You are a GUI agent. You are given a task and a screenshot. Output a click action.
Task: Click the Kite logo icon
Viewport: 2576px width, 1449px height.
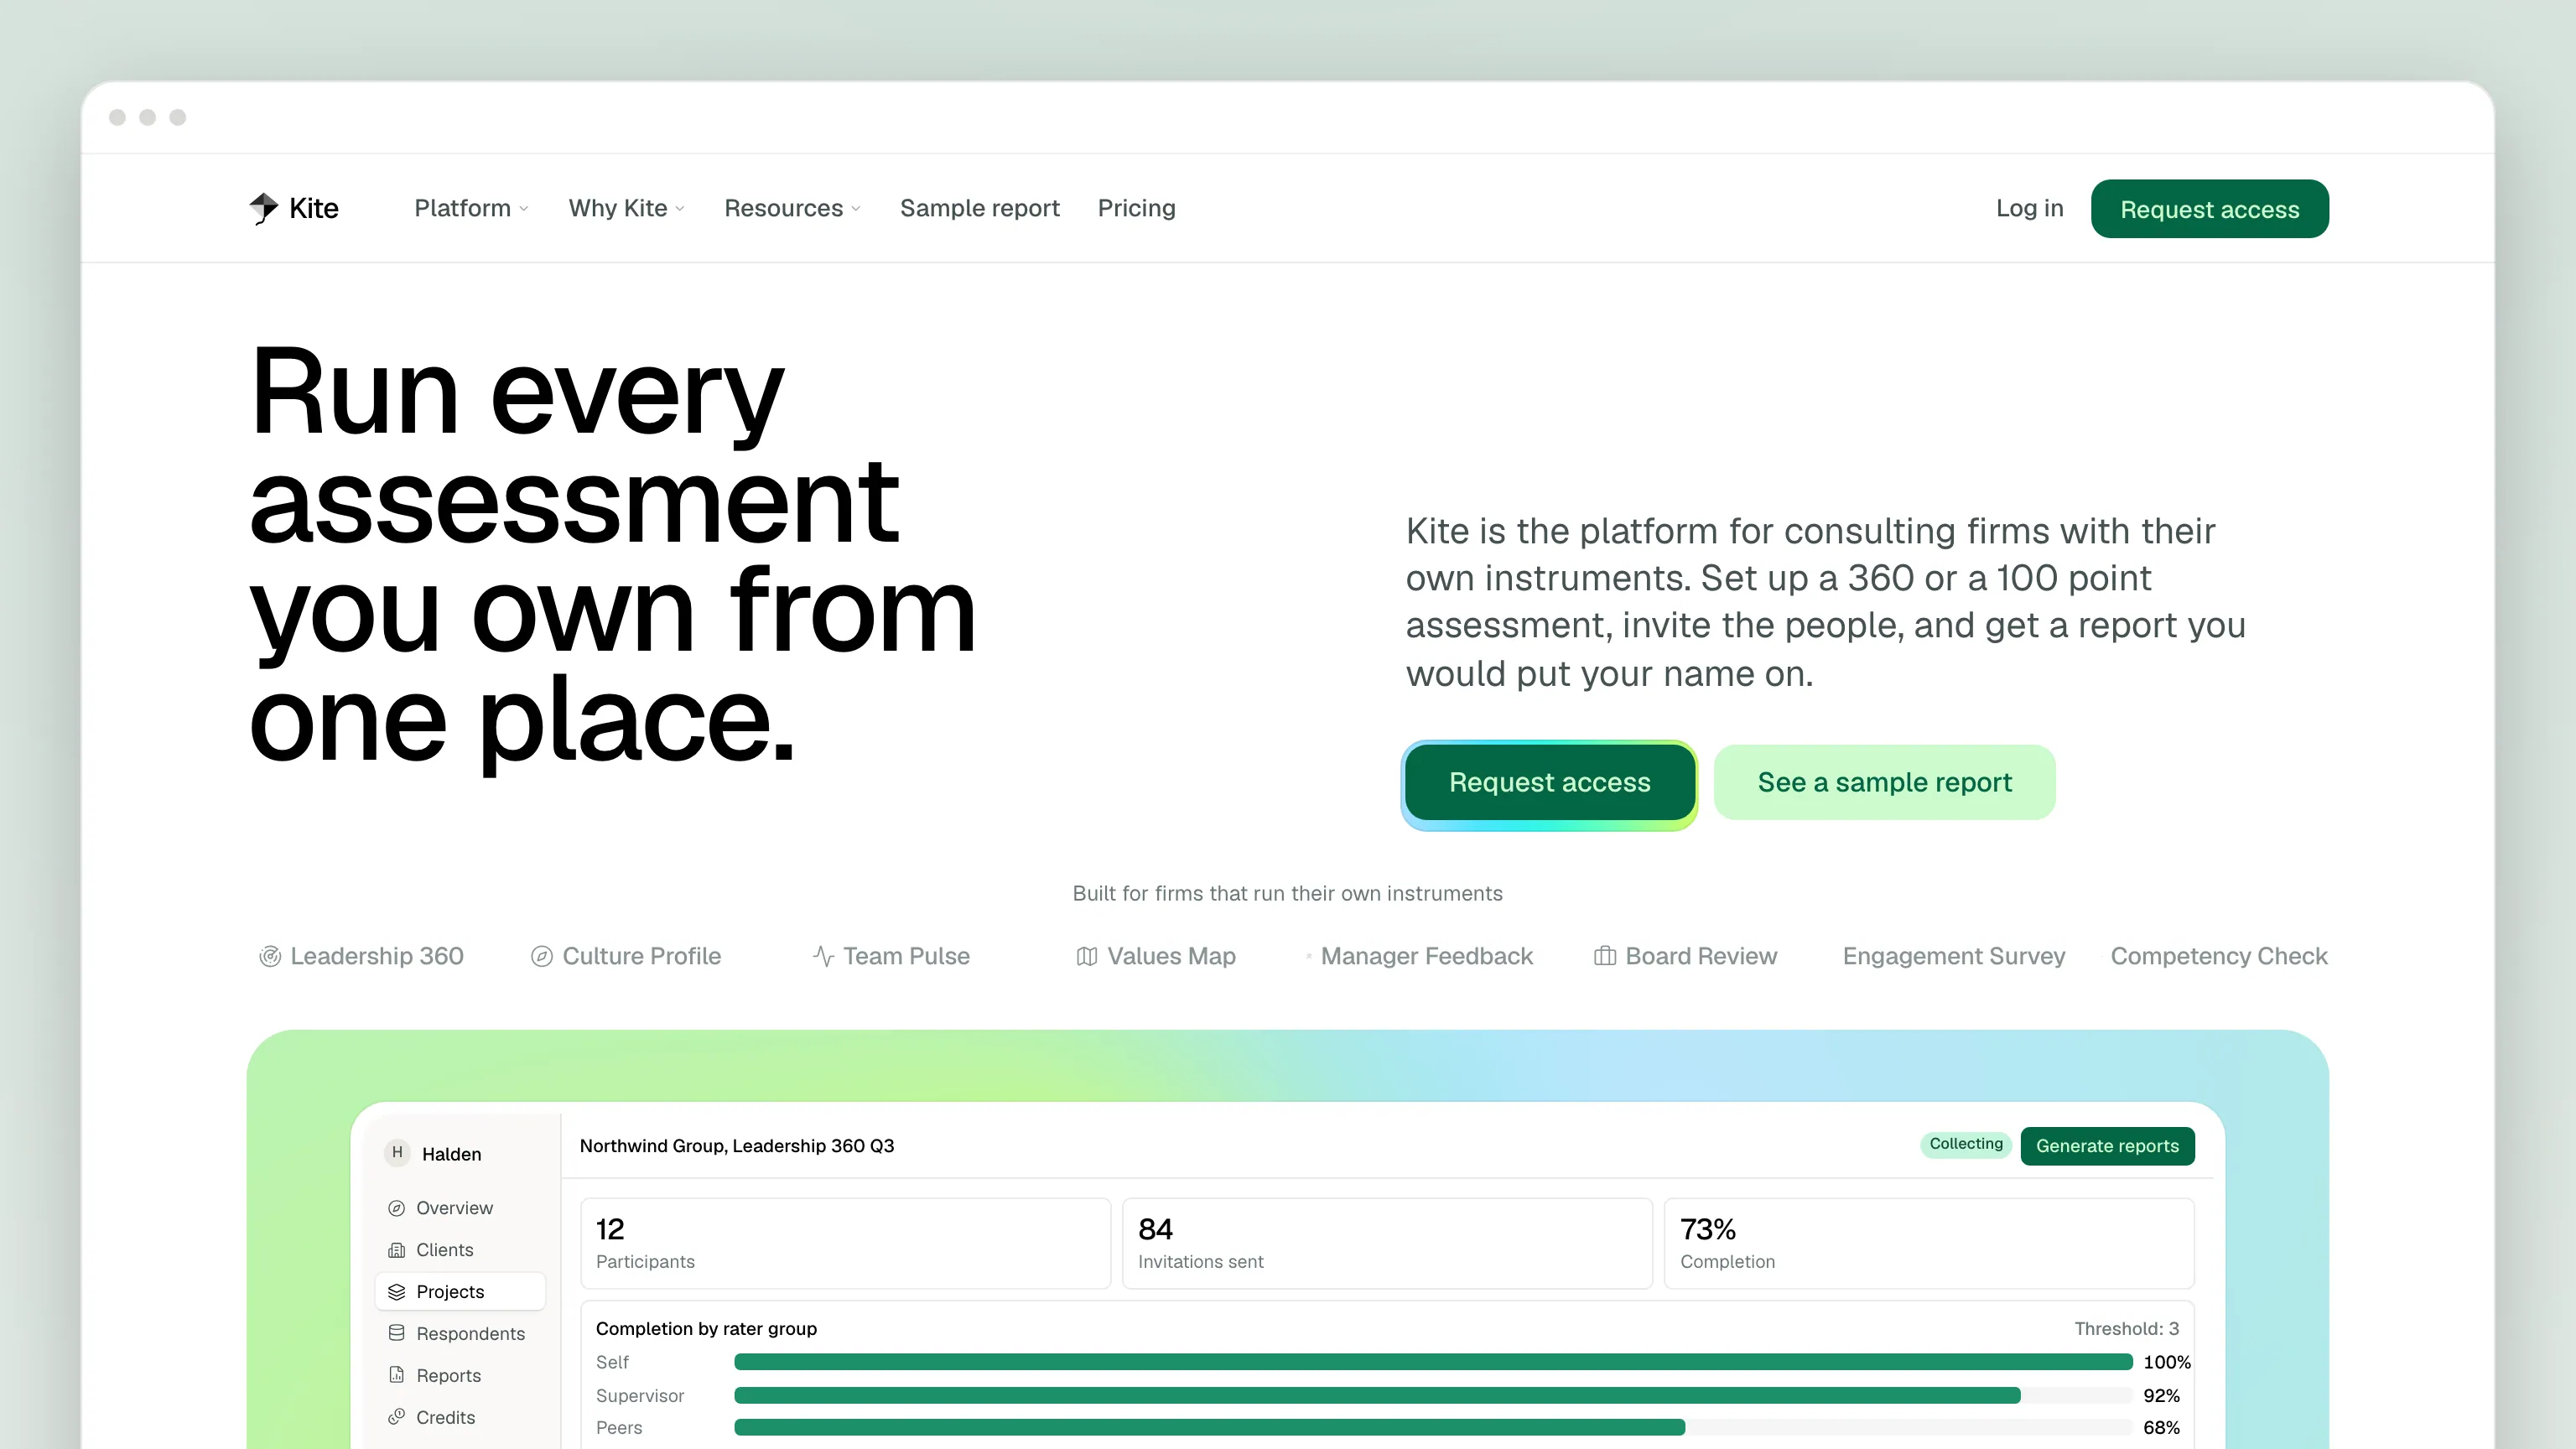tap(264, 208)
